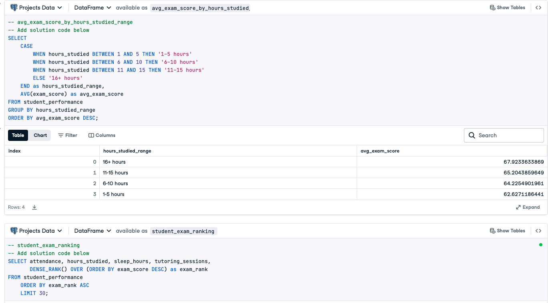This screenshot has width=548, height=303.
Task: Toggle code view icon in first cell
Action: 538,8
